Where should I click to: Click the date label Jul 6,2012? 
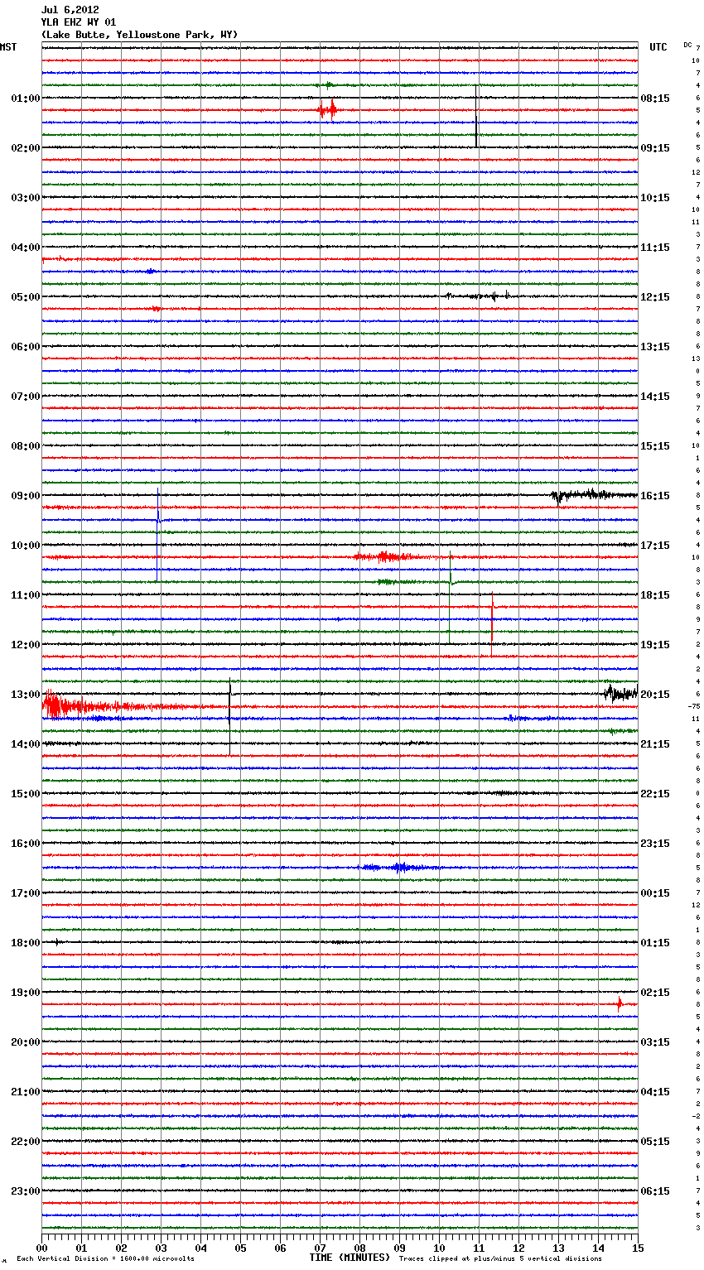pyautogui.click(x=70, y=10)
